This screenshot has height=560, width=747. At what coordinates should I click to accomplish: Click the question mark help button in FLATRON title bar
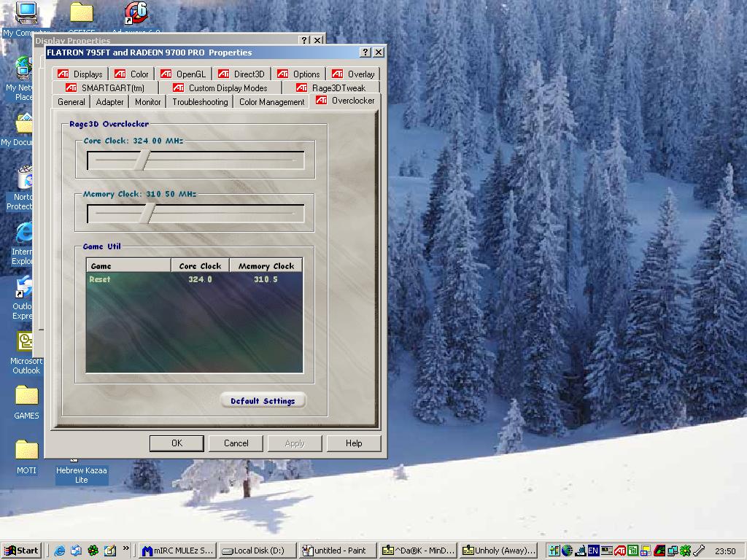365,52
